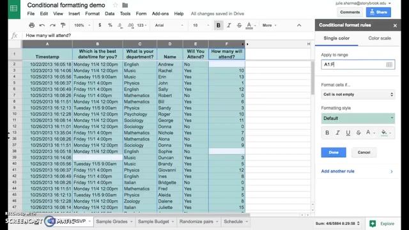Select the 'Timestamp' header cell

[47, 54]
